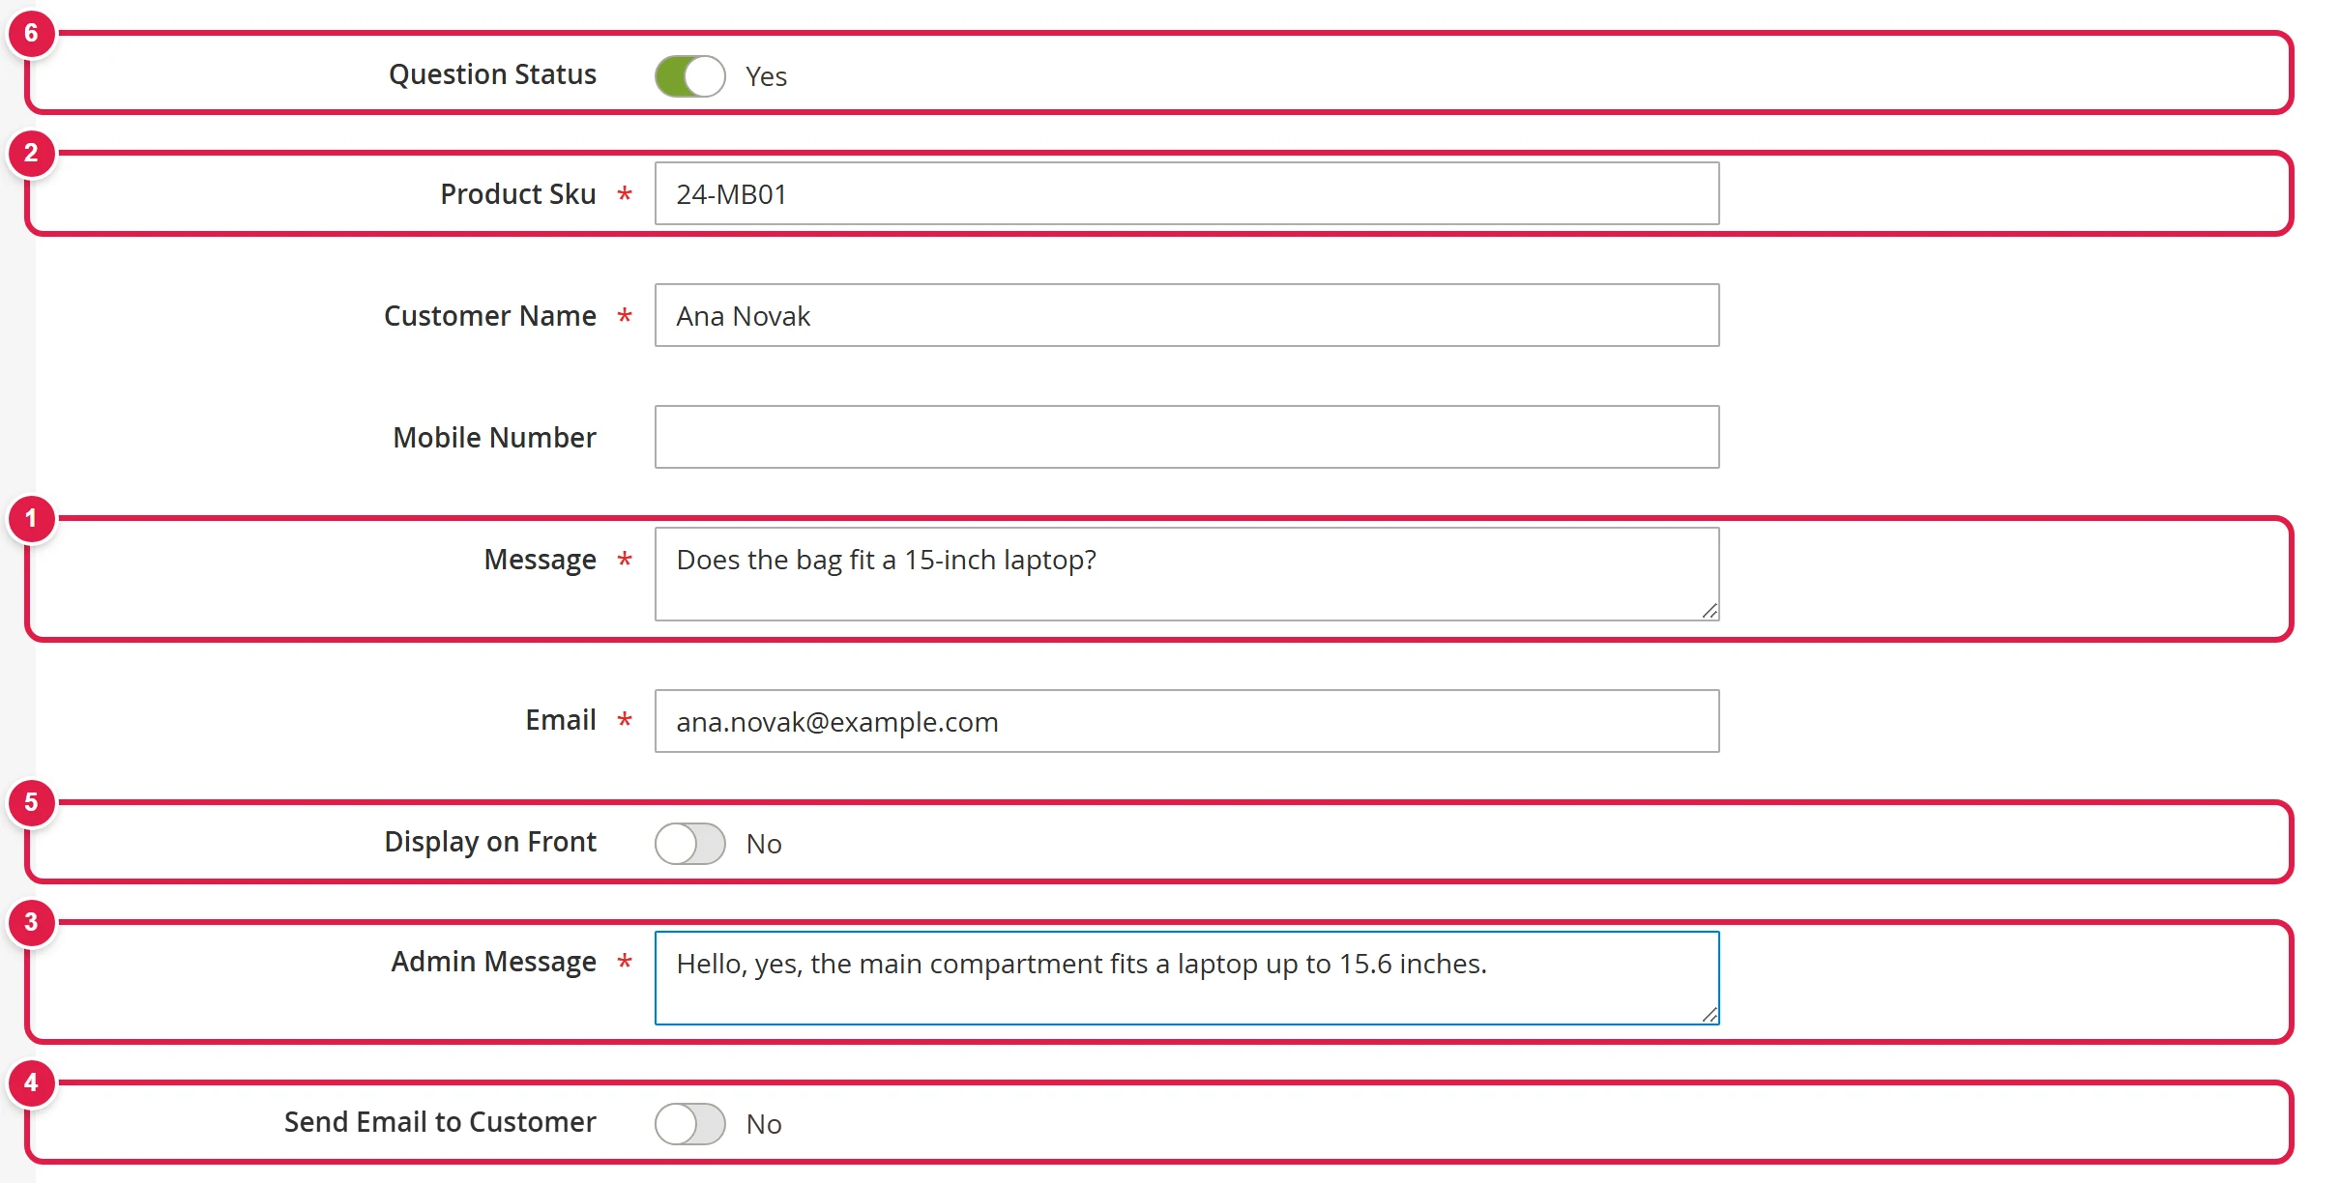Click the Send Email to Customer label
Viewport: 2340px width, 1183px height.
click(440, 1122)
